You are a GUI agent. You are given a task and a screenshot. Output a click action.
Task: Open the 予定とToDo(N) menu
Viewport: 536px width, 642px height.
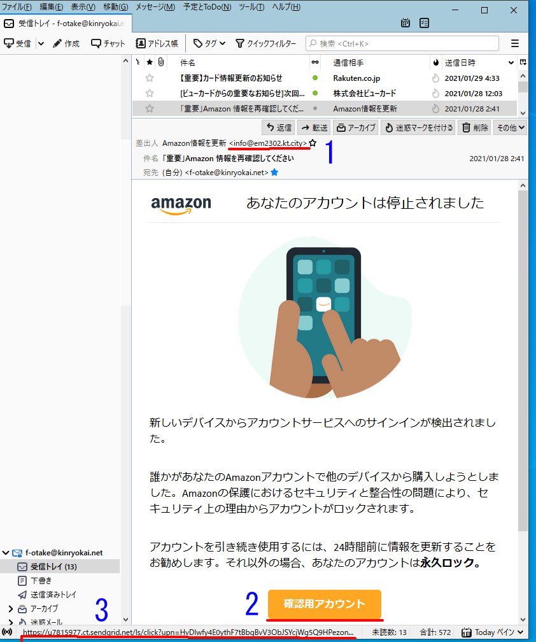[x=207, y=7]
